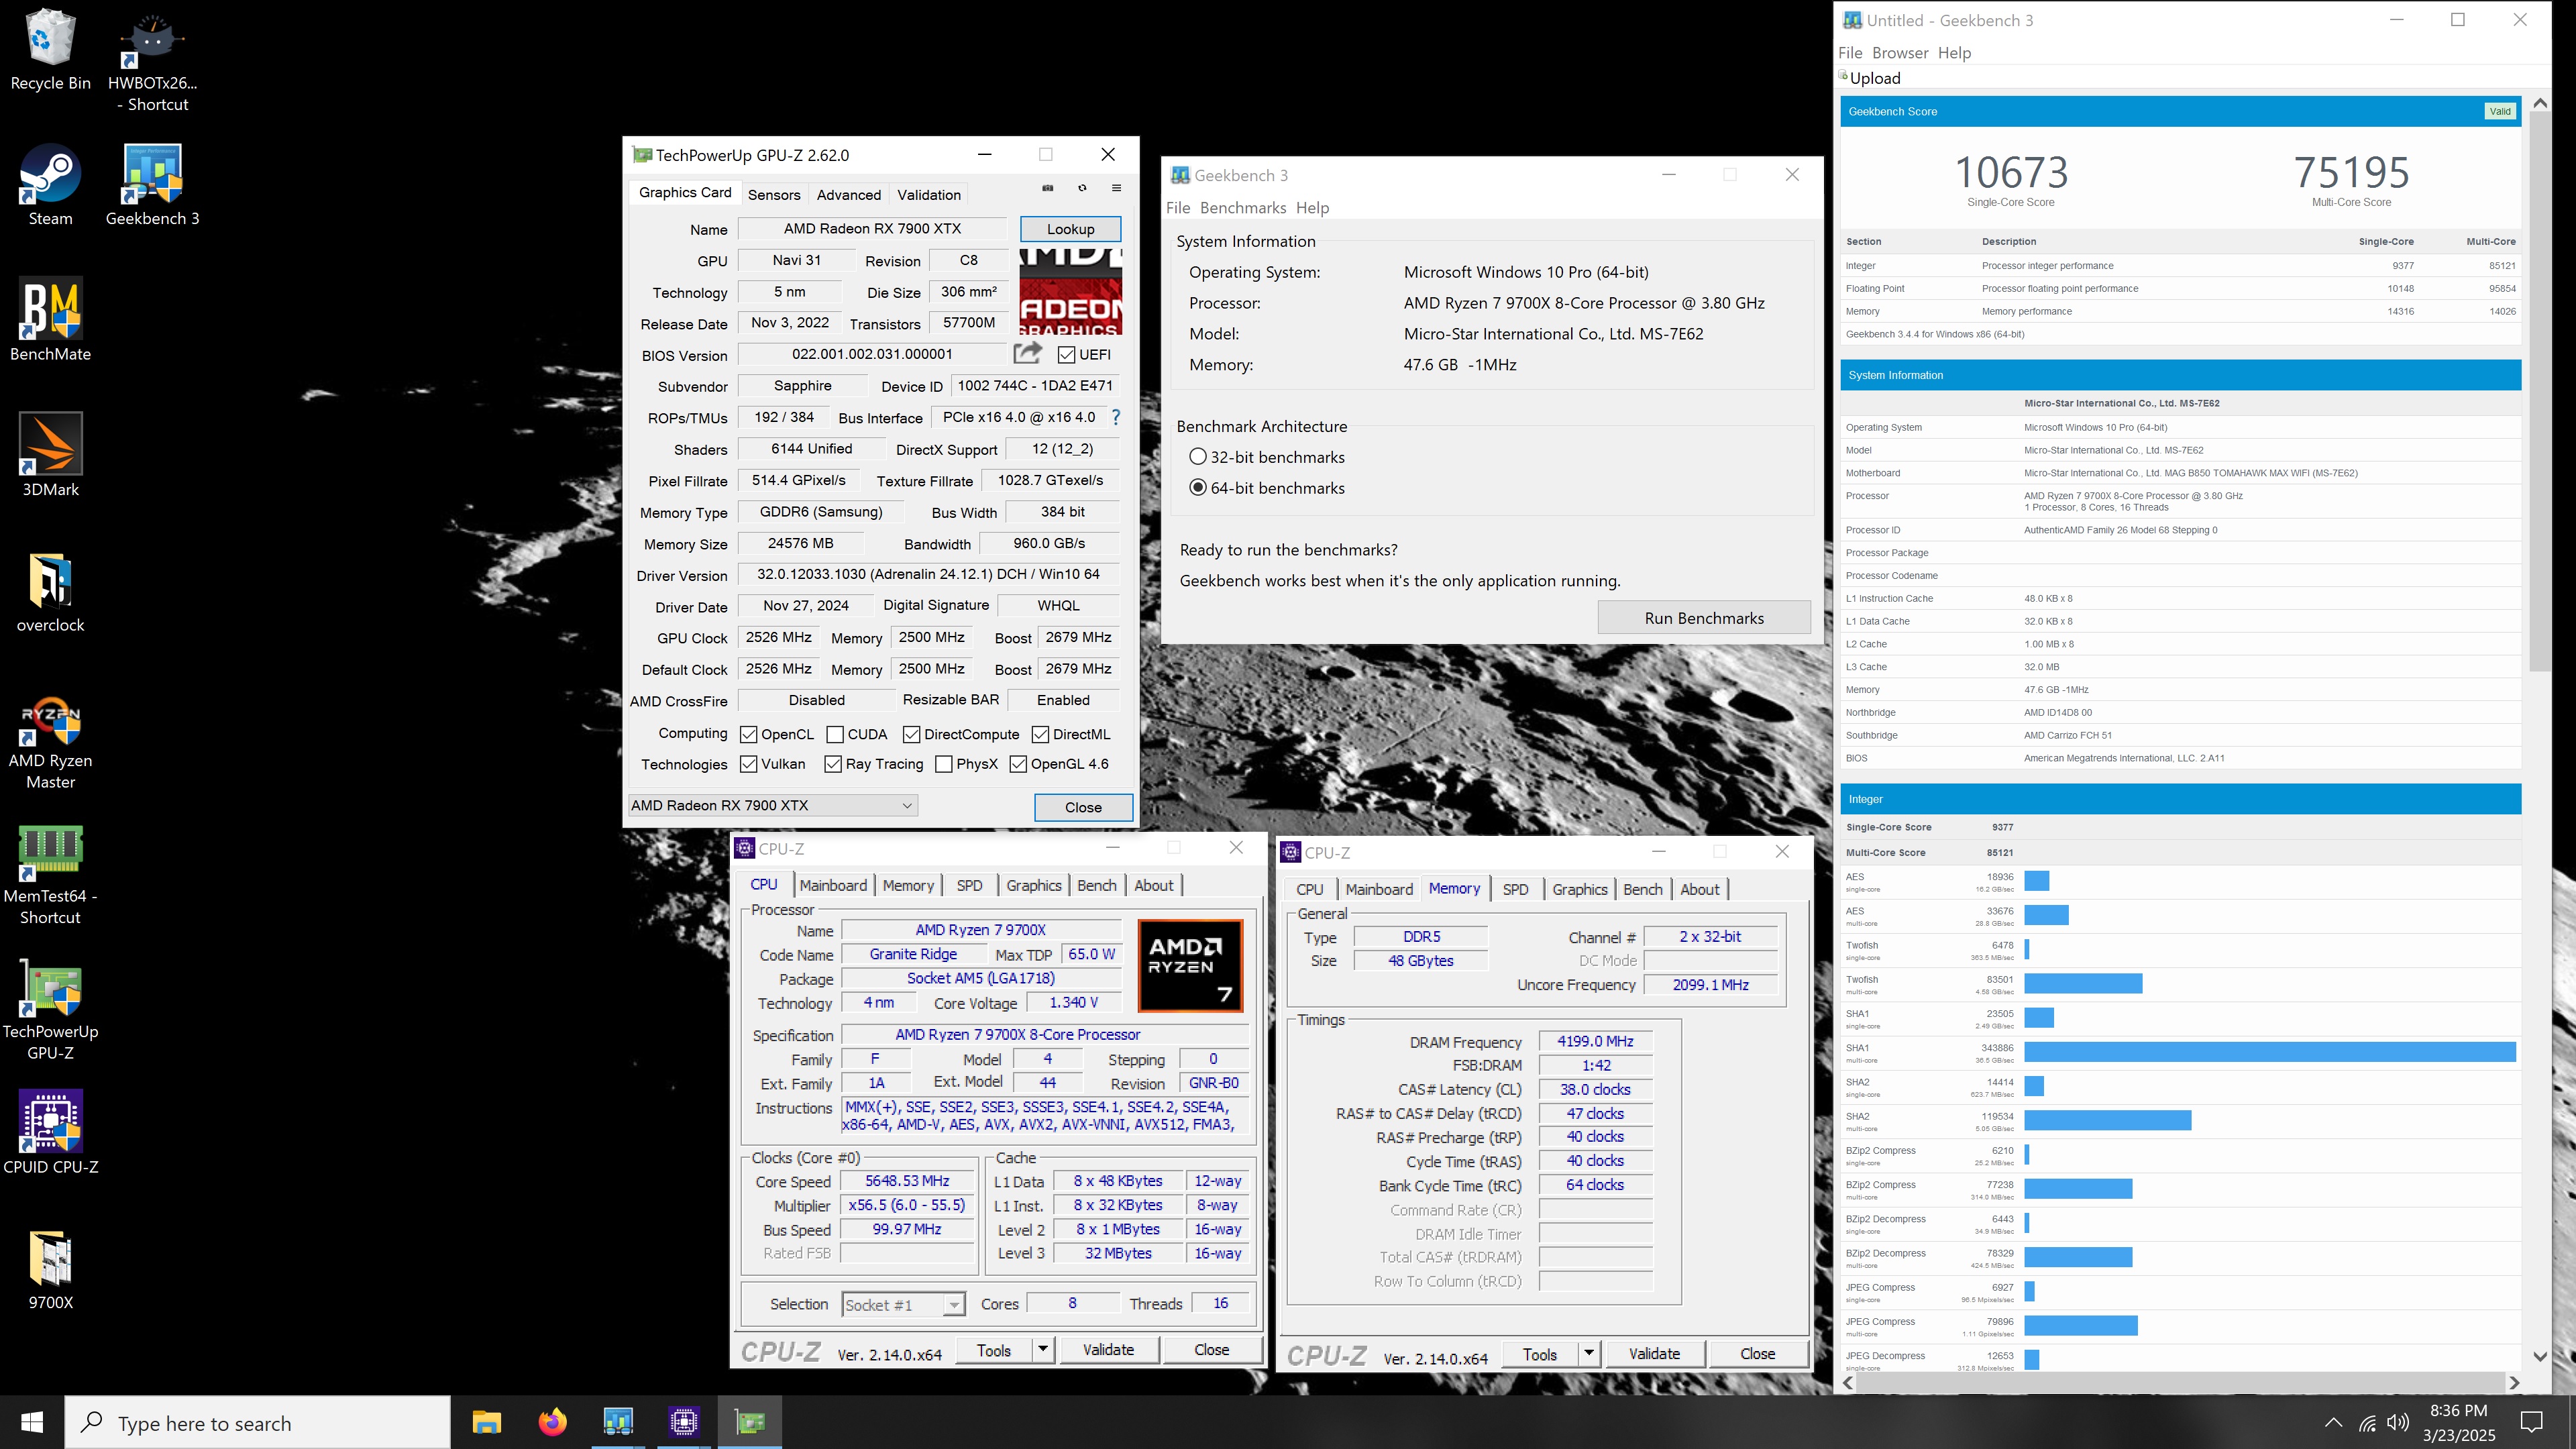Open the GPU-Z hamburger menu icon
The width and height of the screenshot is (2576, 1449).
point(1116,188)
